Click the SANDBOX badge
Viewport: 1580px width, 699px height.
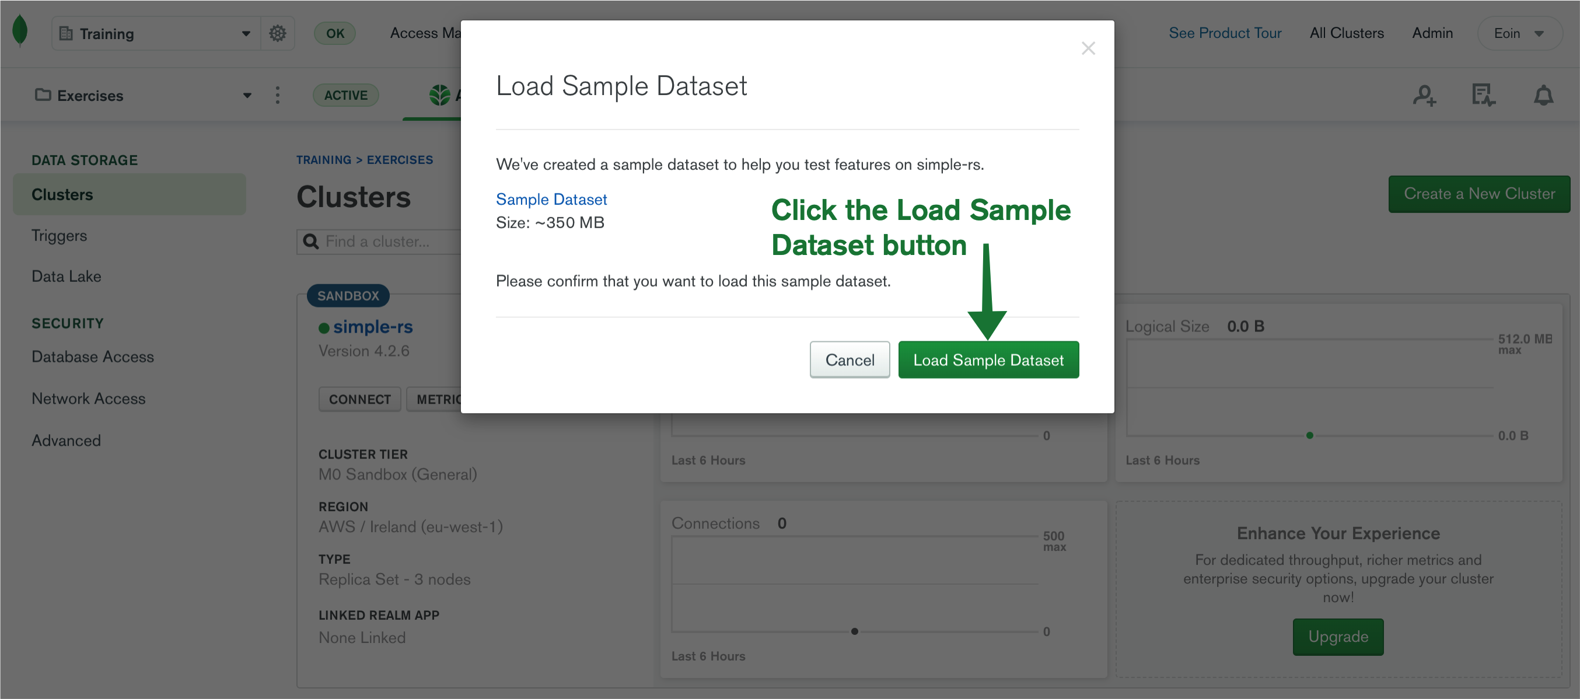[x=348, y=296]
